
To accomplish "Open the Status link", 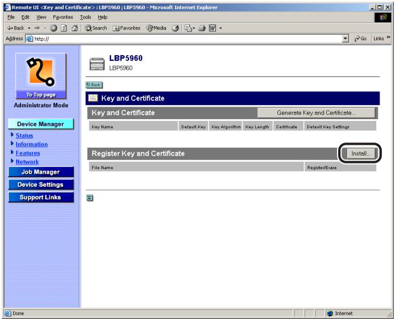I will 24,136.
